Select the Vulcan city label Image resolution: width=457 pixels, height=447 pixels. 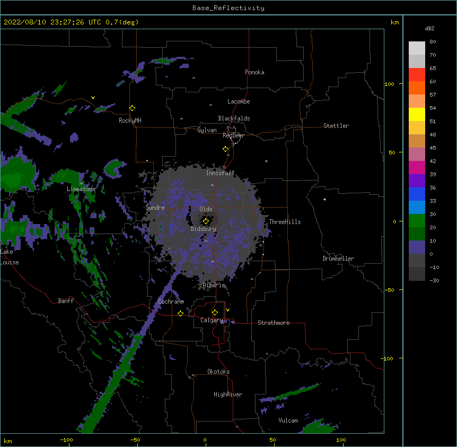tap(288, 420)
